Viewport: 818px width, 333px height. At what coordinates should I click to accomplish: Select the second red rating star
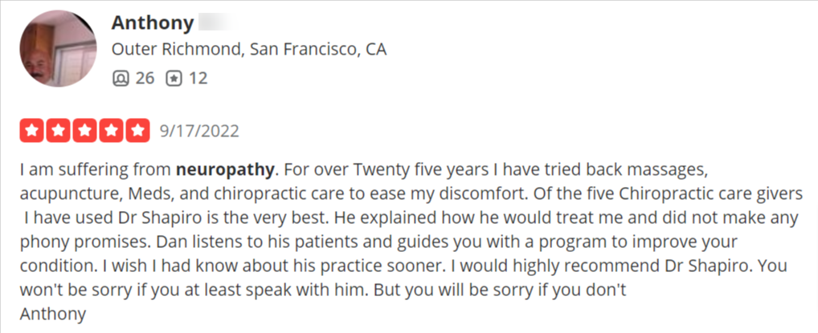click(59, 130)
